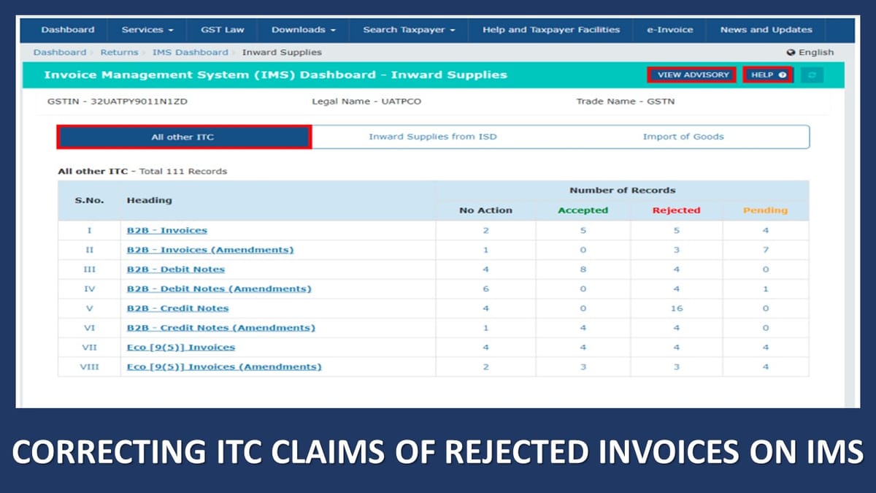Navigate to e-Invoice menu
This screenshot has height=493, width=876.
[x=669, y=30]
